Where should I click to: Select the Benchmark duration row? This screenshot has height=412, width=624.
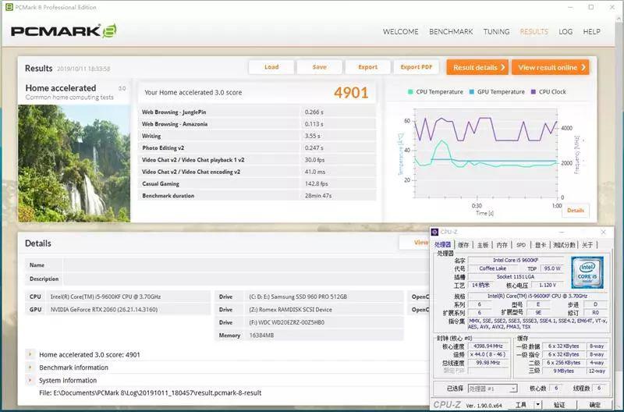tap(257, 195)
